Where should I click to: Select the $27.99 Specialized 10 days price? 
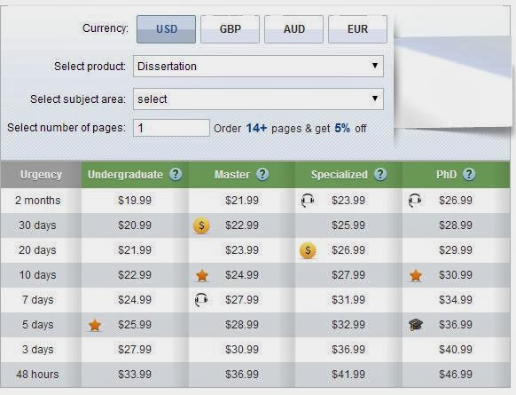[x=348, y=275]
